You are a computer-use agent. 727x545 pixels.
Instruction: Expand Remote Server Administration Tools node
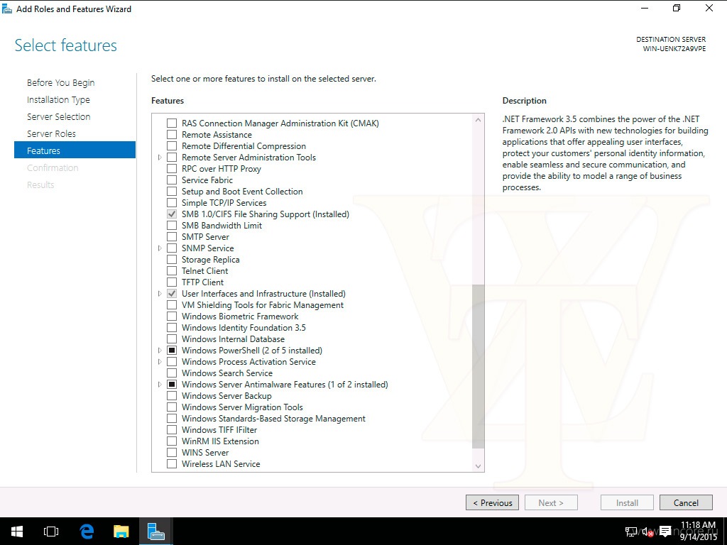click(160, 158)
